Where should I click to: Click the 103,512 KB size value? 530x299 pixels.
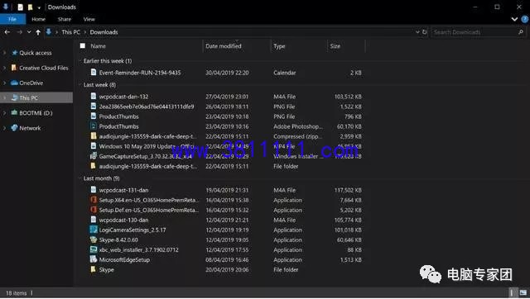click(x=348, y=97)
